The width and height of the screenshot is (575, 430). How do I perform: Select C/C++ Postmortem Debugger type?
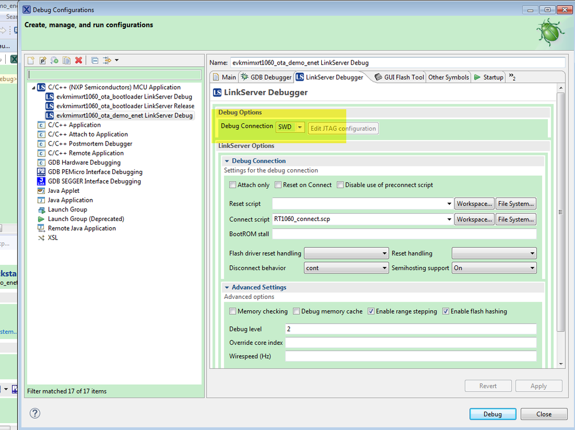click(90, 144)
